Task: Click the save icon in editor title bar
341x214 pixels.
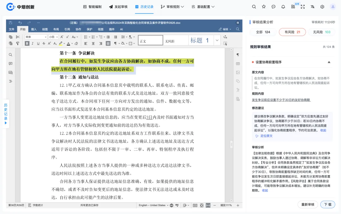Action: [10, 23]
